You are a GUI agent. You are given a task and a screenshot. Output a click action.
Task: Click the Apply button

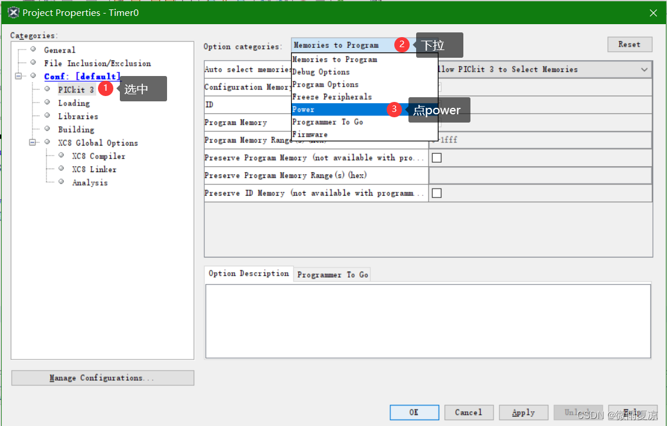[523, 412]
